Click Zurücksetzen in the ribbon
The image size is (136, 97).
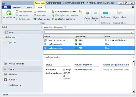(23, 19)
